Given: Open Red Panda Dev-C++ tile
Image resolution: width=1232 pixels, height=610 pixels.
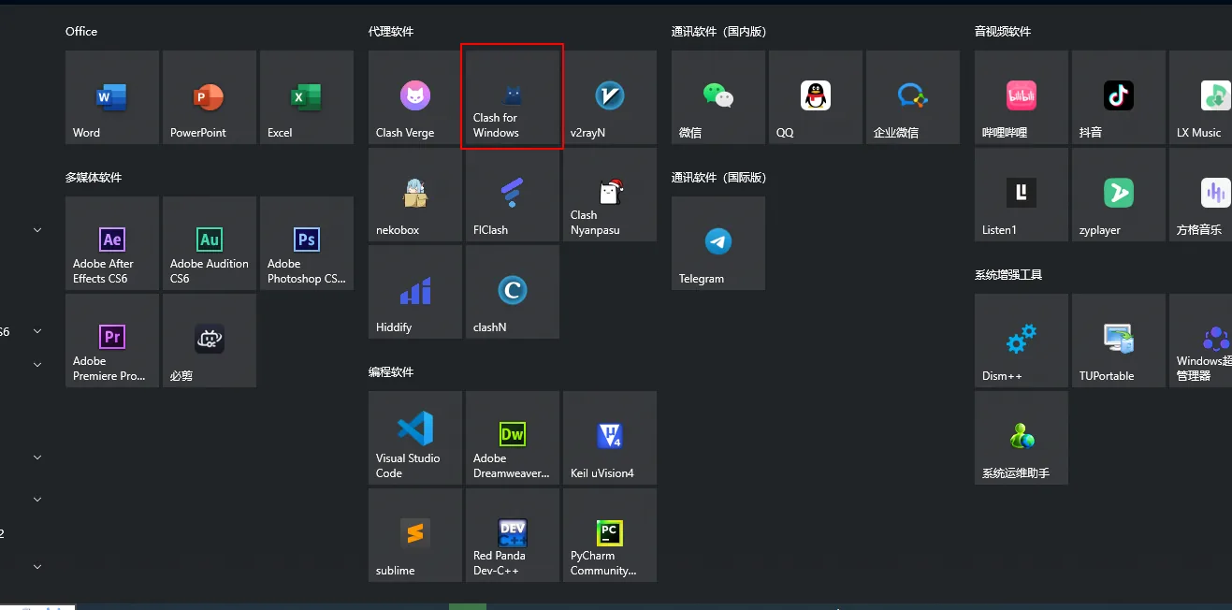Looking at the screenshot, I should click(513, 535).
